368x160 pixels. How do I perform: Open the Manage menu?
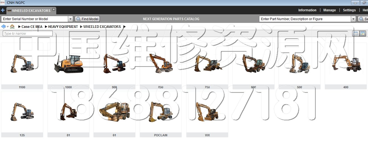tap(329, 10)
